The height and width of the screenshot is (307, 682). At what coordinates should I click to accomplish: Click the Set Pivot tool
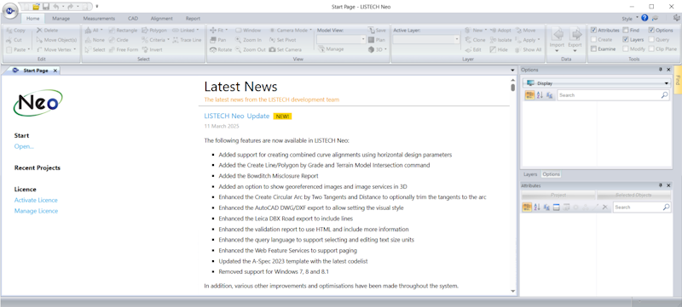click(283, 40)
